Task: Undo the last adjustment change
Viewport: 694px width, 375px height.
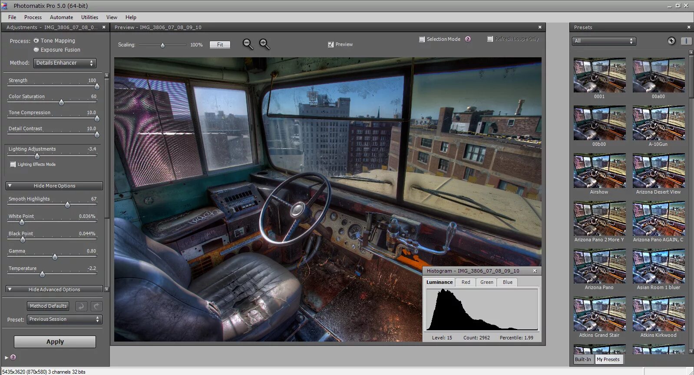Action: pyautogui.click(x=81, y=306)
